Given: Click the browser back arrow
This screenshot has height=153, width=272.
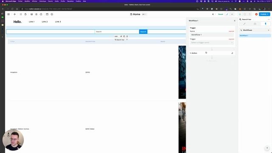Looking at the screenshot, I should coord(3,9).
